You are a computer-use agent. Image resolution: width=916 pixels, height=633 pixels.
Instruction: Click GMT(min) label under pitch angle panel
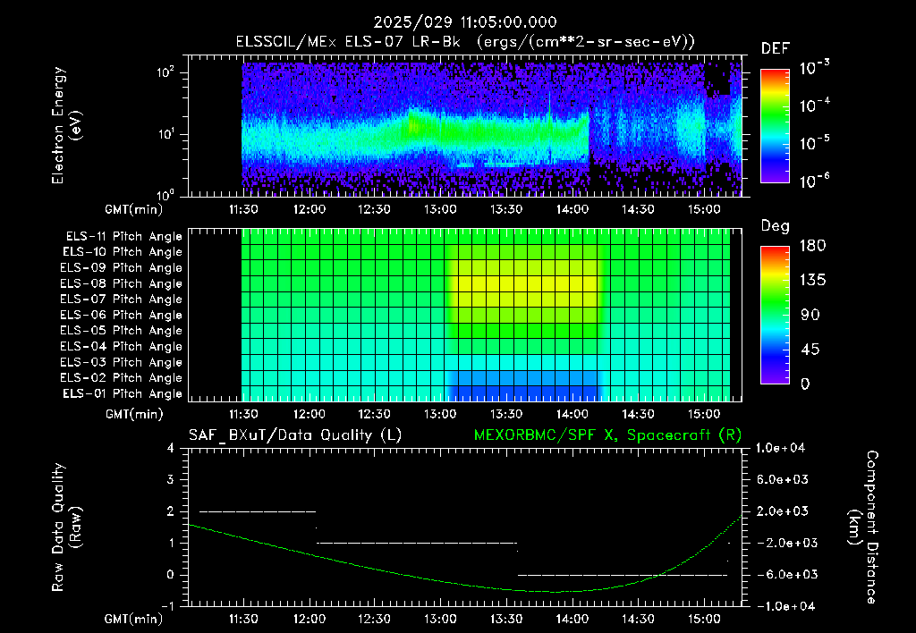pos(134,415)
